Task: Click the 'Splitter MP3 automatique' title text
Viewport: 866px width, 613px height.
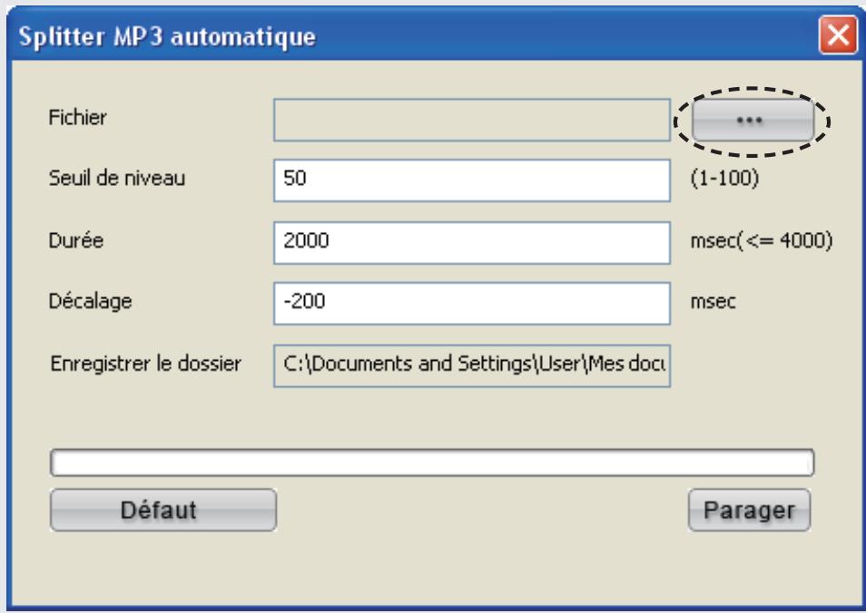Action: point(167,37)
